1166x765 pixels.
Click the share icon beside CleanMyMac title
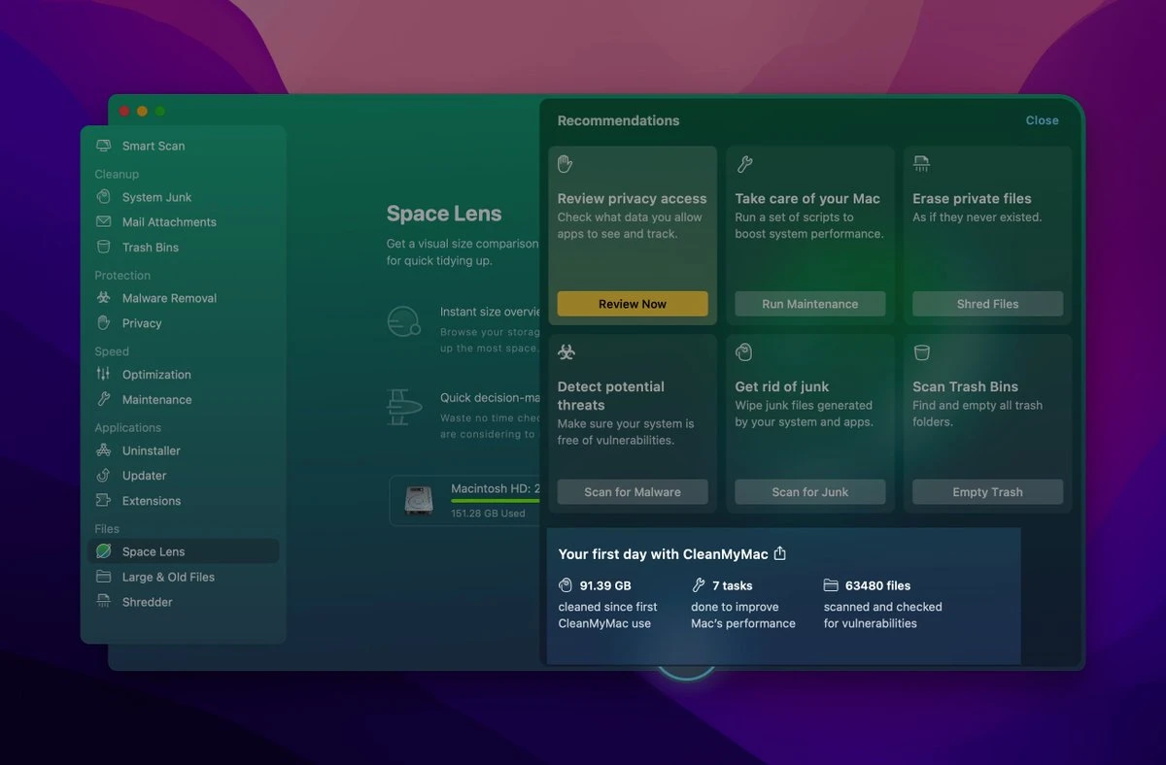pyautogui.click(x=779, y=553)
